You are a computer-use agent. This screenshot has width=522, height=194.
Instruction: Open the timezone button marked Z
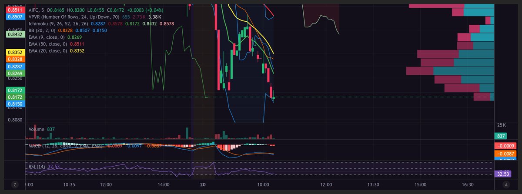[x=15, y=185]
